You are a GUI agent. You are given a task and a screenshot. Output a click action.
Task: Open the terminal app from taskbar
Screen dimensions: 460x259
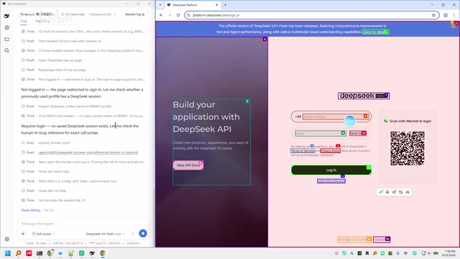pos(40,253)
